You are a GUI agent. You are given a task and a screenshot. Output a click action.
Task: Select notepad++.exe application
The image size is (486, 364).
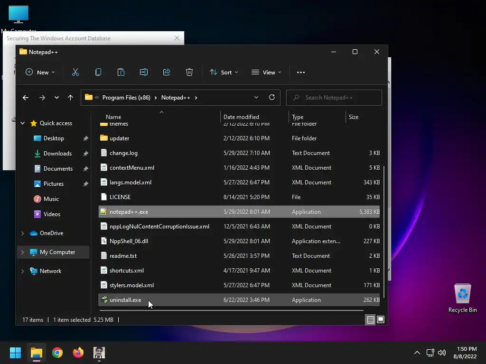pyautogui.click(x=239, y=212)
